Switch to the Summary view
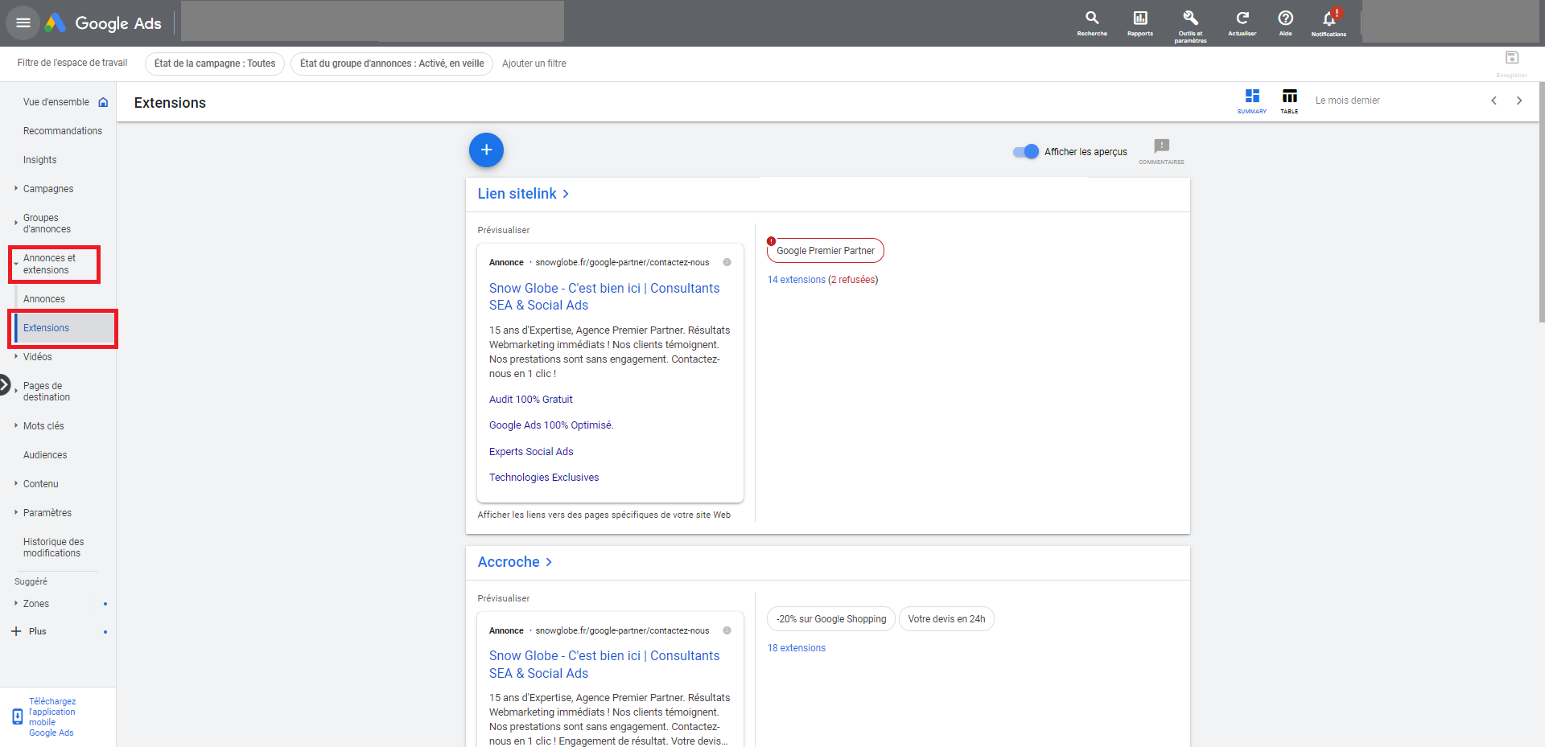Viewport: 1545px width, 747px height. pyautogui.click(x=1252, y=101)
